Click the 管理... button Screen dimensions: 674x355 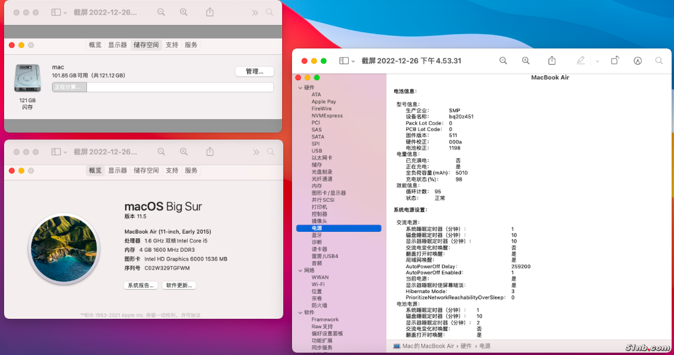pyautogui.click(x=255, y=71)
